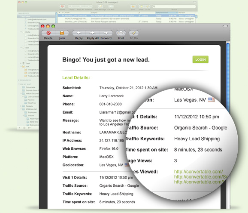Viewport: 248px width, 213px height.
Task: Expand the Trash mailbox in sidebar
Action: tap(21, 63)
